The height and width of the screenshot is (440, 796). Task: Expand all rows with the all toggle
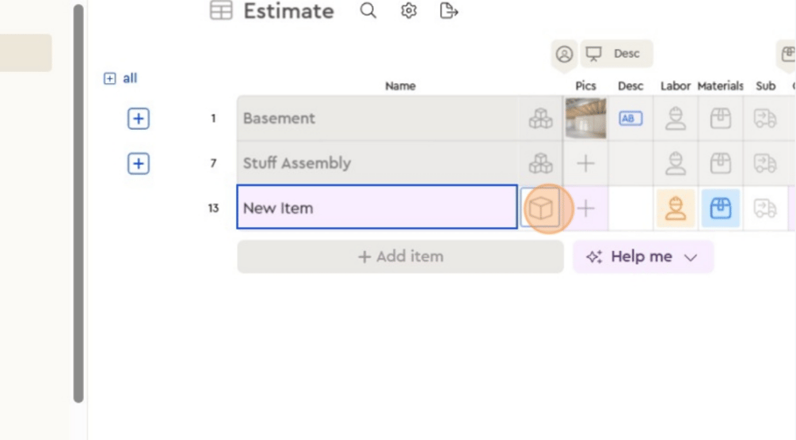(x=120, y=78)
